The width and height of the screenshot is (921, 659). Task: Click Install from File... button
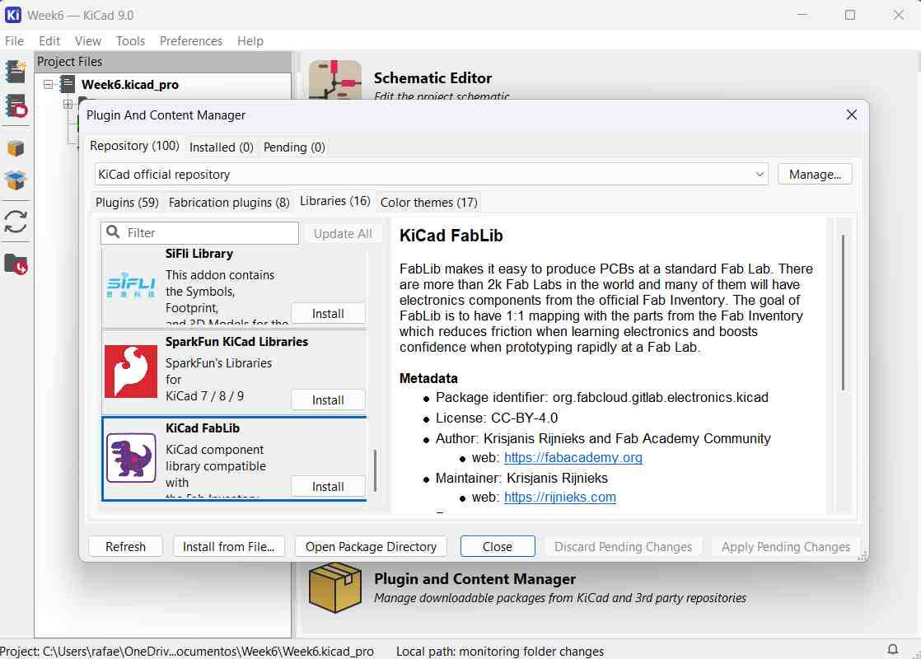(x=228, y=547)
